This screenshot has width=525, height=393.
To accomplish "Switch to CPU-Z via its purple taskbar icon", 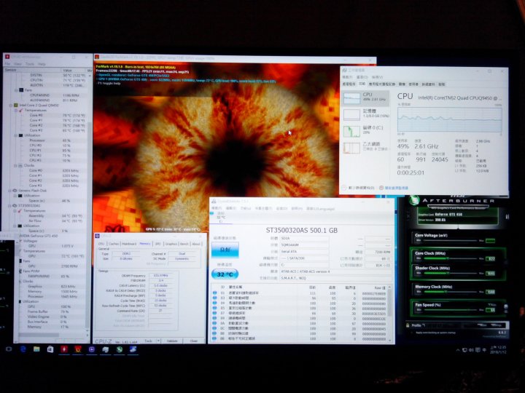I will [92, 349].
